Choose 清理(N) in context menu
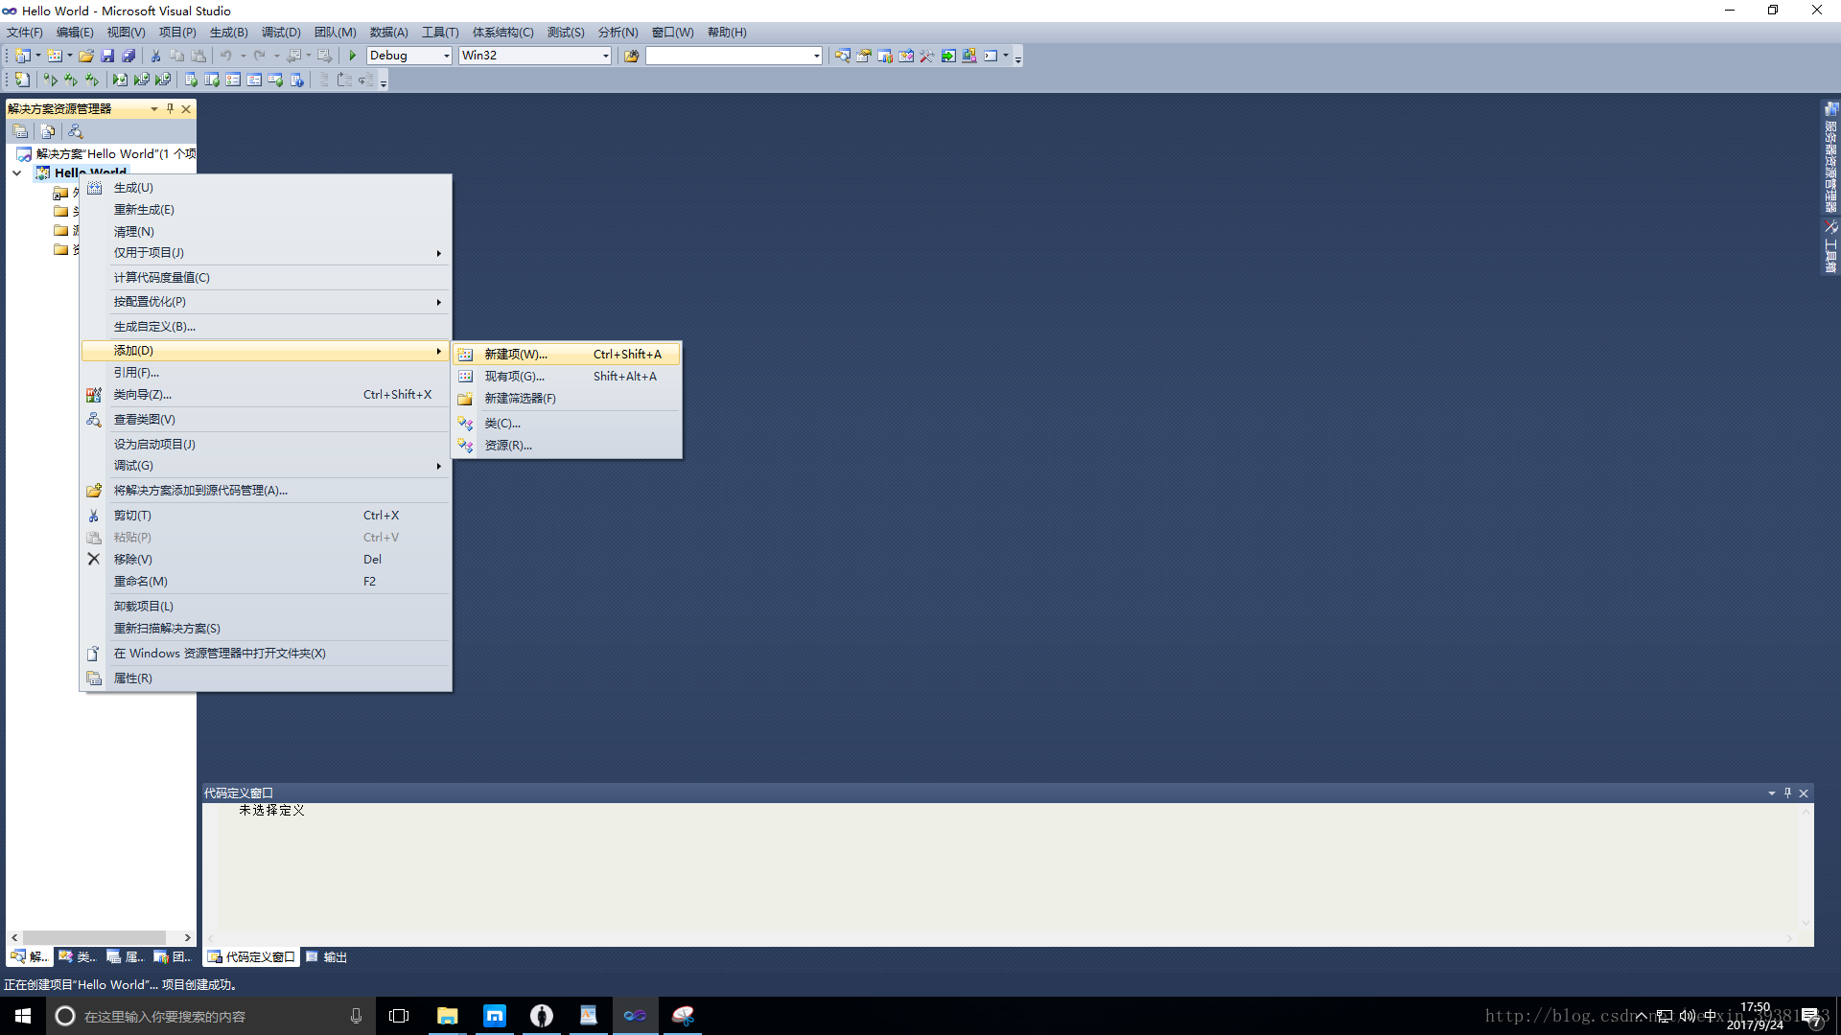The width and height of the screenshot is (1841, 1035). (267, 232)
